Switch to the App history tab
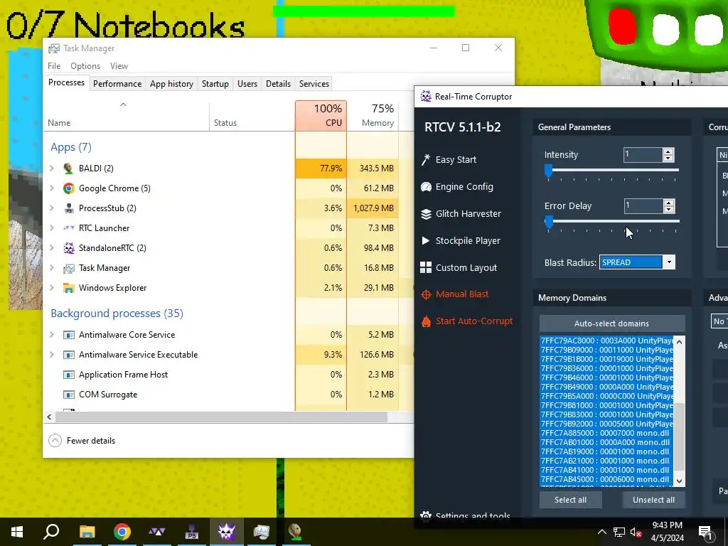This screenshot has height=546, width=728. [x=171, y=84]
